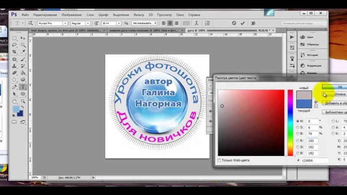The width and height of the screenshot is (347, 195).
Task: Select the History Brush tool
Action: click(x=23, y=66)
